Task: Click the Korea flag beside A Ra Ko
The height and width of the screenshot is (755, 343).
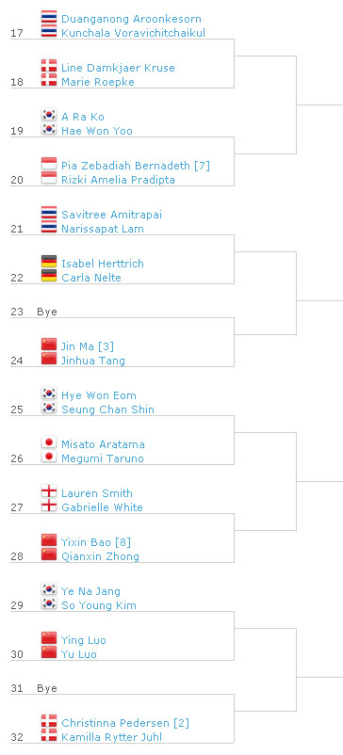Action: point(49,115)
